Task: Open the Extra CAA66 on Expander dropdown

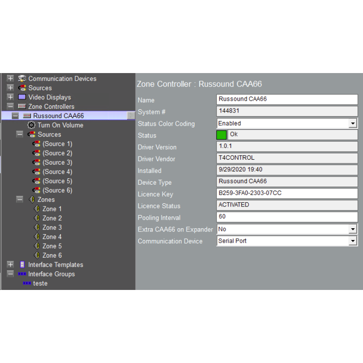Action: pos(353,229)
